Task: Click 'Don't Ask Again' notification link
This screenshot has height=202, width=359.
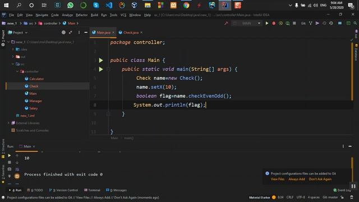Action: 320,179
